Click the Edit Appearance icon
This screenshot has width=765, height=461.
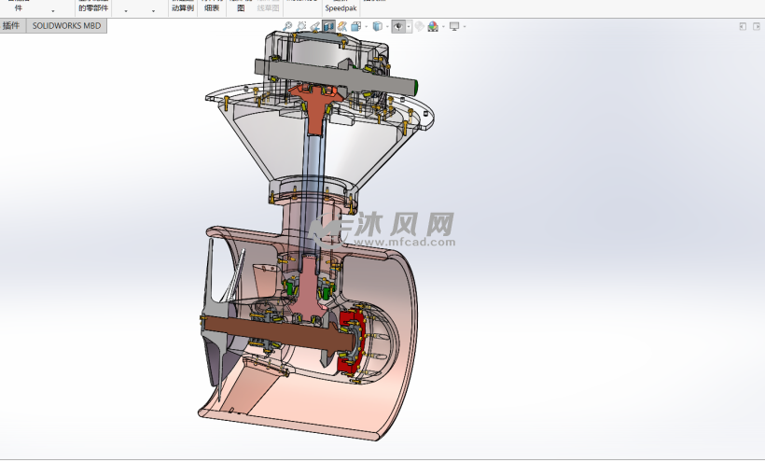[419, 26]
